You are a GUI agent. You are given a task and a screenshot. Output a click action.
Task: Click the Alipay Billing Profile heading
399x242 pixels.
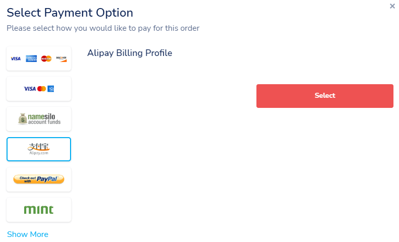tap(130, 53)
